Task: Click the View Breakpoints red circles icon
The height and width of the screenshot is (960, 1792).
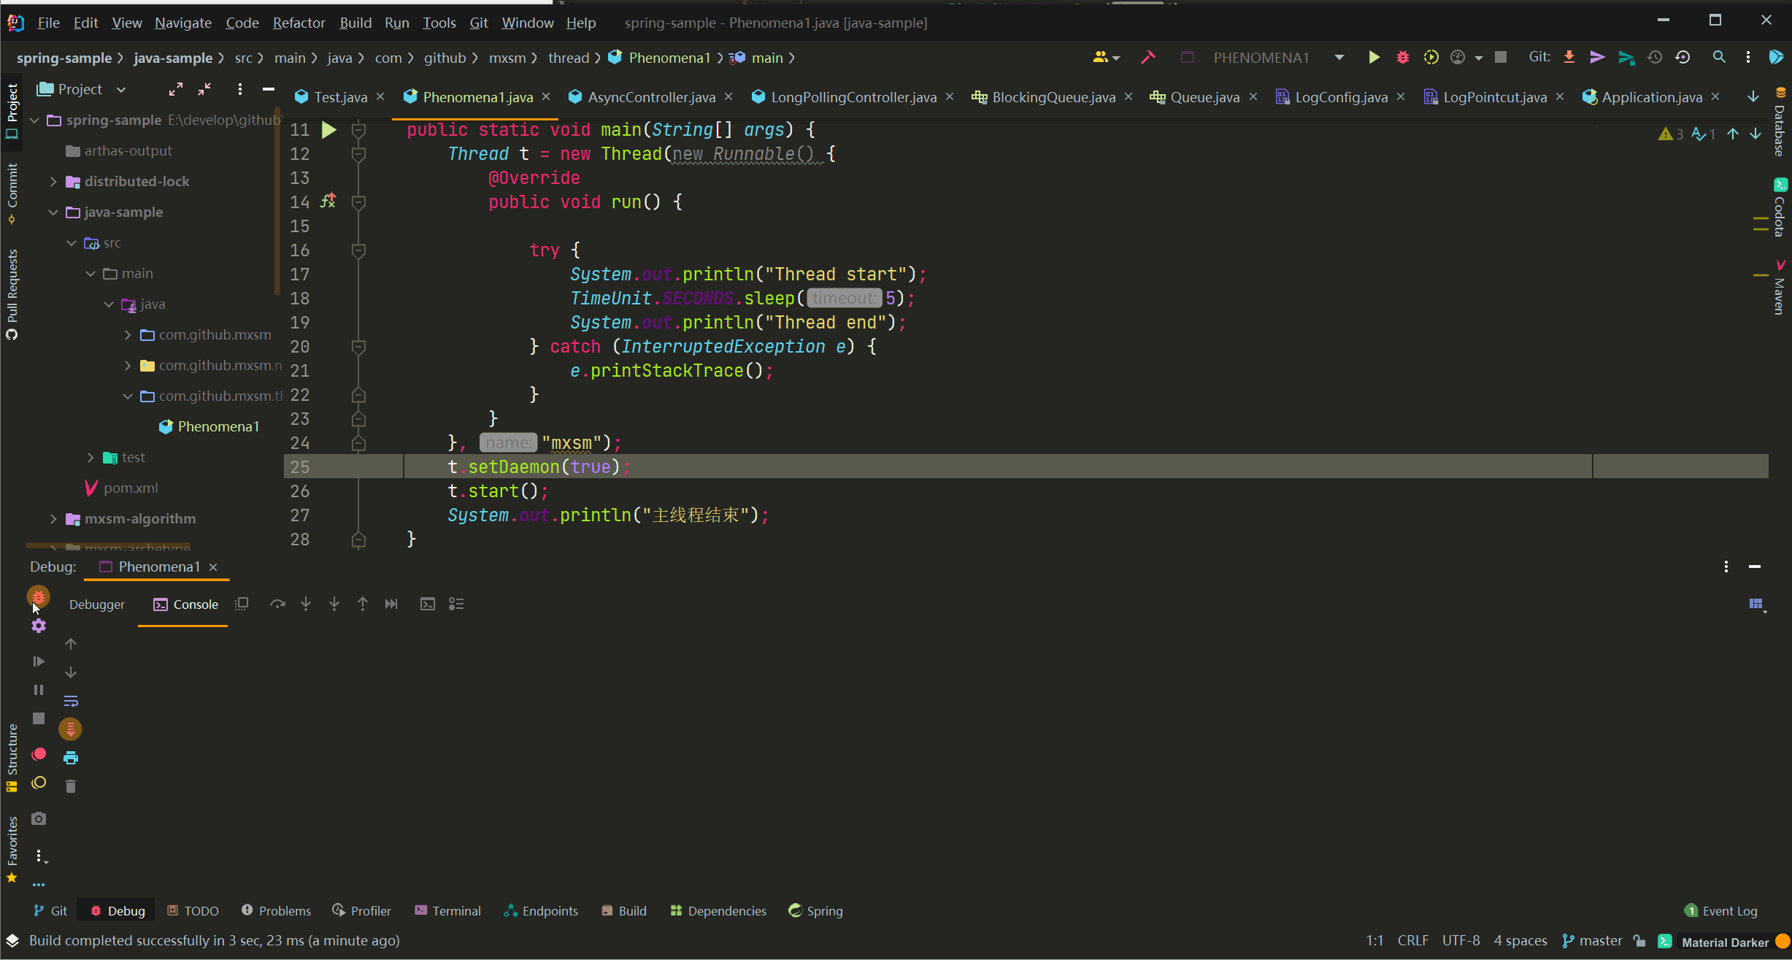Action: (39, 754)
